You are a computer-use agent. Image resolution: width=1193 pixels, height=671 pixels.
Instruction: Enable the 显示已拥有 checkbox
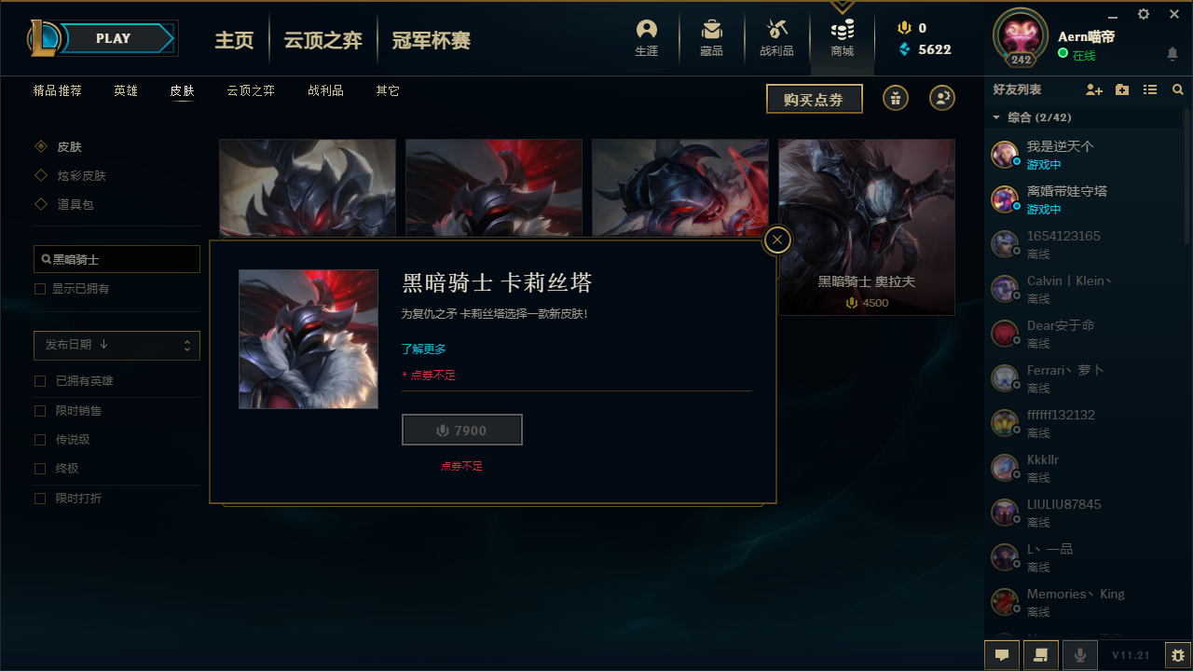(40, 289)
